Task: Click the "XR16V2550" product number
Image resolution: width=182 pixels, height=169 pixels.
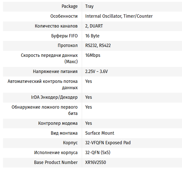Action: [95, 162]
